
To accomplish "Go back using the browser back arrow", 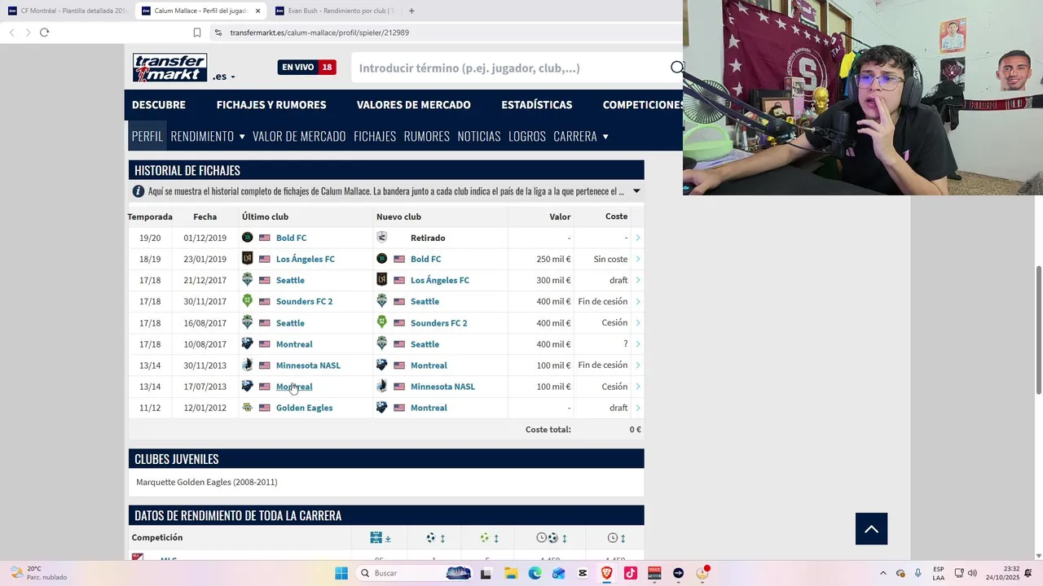I will [11, 33].
